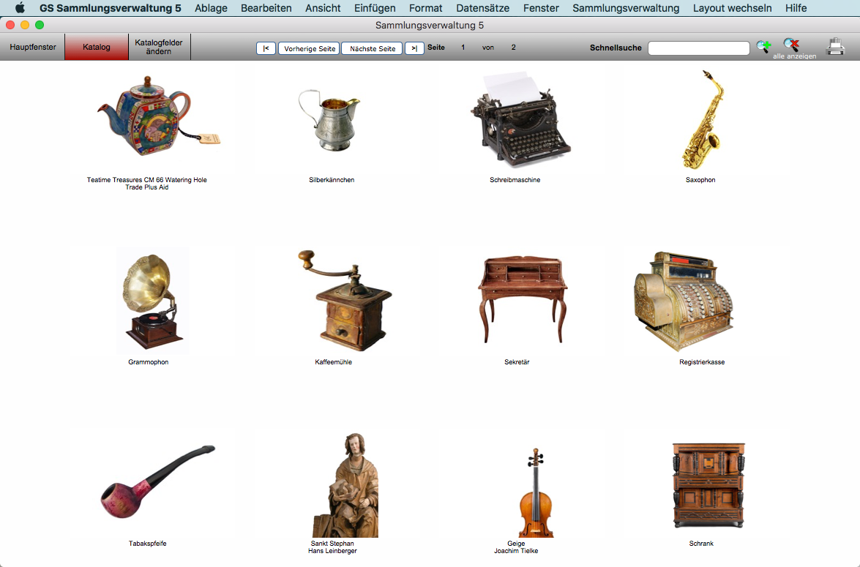Open the Apple menu
Image resolution: width=860 pixels, height=567 pixels.
20,8
